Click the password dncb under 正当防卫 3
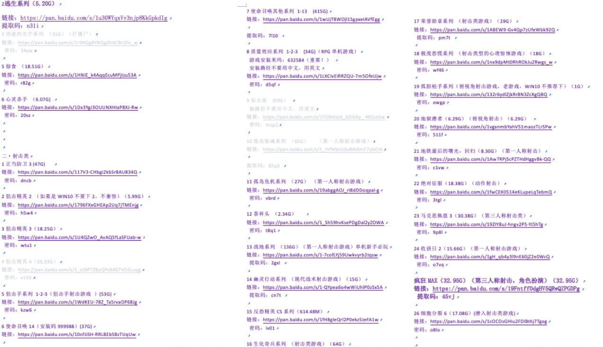 [26, 180]
